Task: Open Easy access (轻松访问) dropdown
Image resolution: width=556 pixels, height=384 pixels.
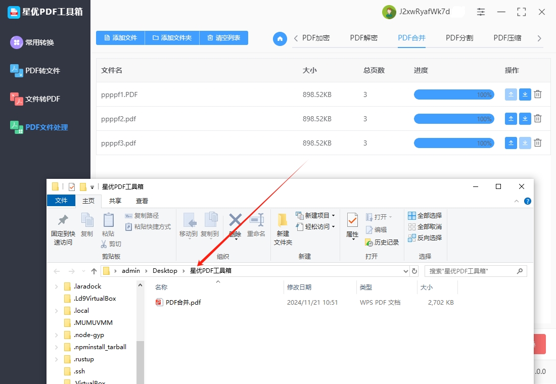Action: point(333,226)
